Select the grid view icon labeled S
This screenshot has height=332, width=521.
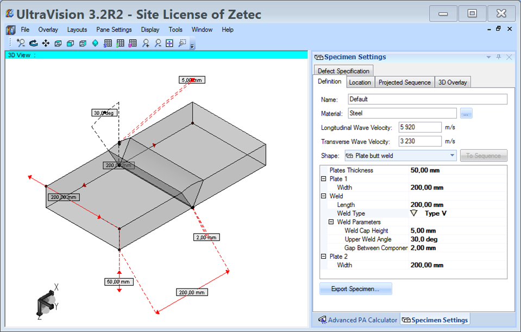(x=107, y=43)
